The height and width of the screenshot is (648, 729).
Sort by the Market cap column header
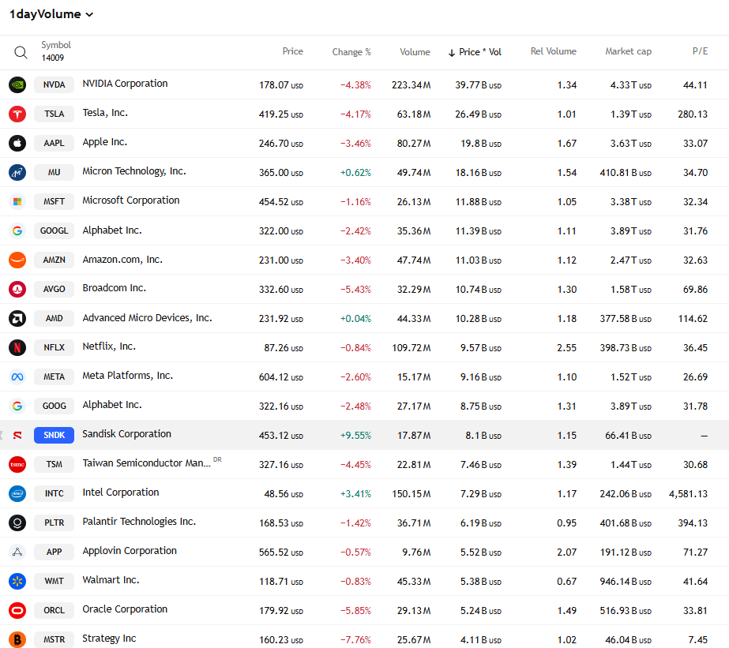[628, 51]
